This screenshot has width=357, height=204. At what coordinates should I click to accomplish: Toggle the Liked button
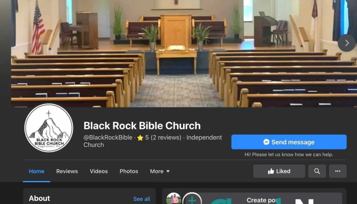coord(279,171)
